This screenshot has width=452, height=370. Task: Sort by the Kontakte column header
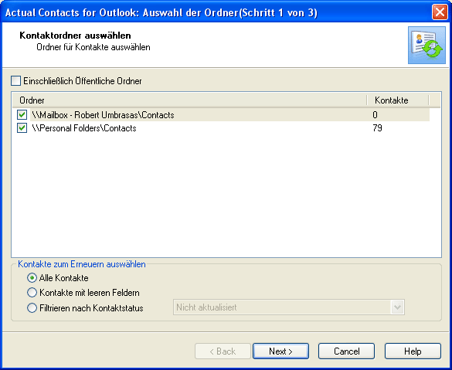coord(398,100)
